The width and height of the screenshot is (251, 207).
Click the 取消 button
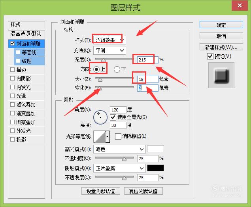[x=221, y=36]
